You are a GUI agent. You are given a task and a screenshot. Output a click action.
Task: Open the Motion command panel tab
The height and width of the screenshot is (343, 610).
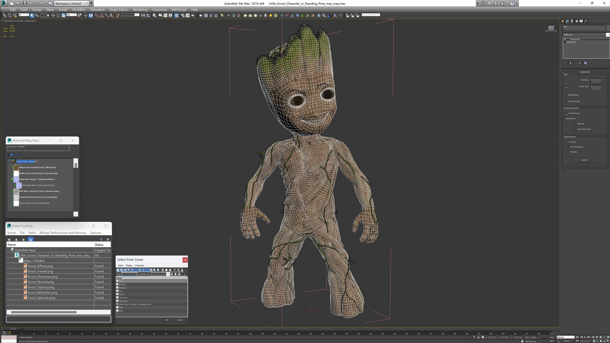577,21
